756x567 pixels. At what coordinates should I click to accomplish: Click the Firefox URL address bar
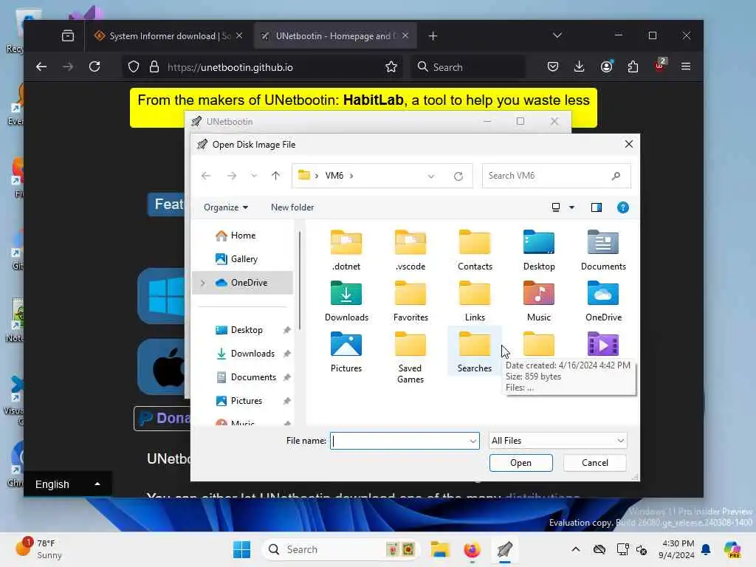coord(263,67)
